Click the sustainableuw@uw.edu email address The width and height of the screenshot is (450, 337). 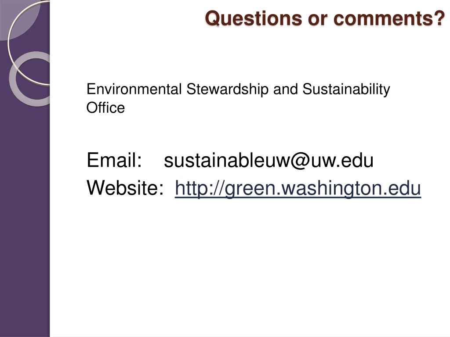click(x=269, y=160)
